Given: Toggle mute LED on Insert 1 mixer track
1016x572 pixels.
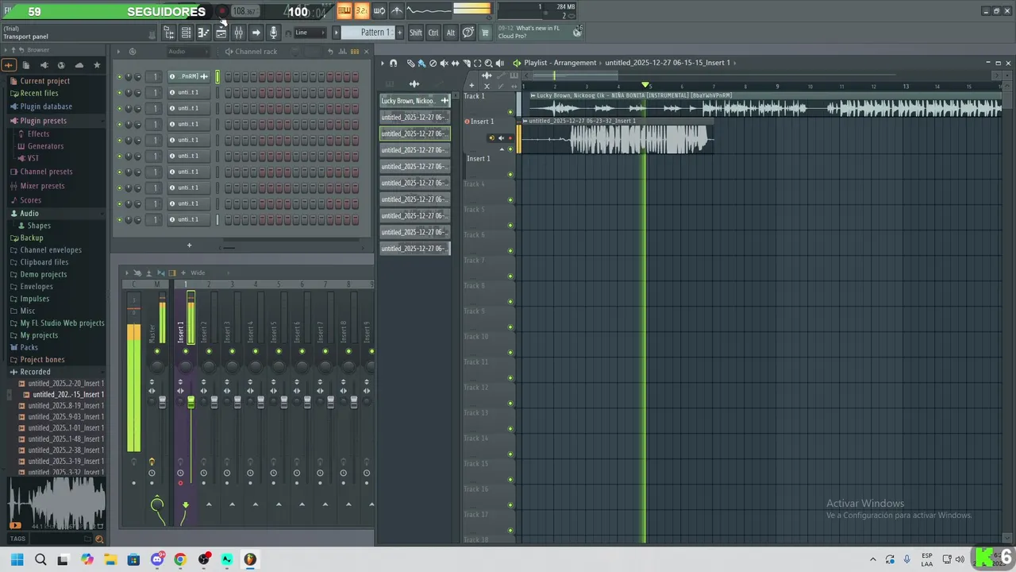Looking at the screenshot, I should tap(186, 351).
